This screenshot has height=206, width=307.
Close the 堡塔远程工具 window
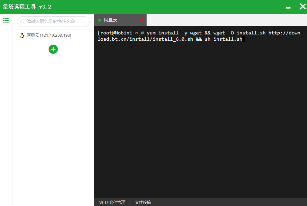pos(302,7)
